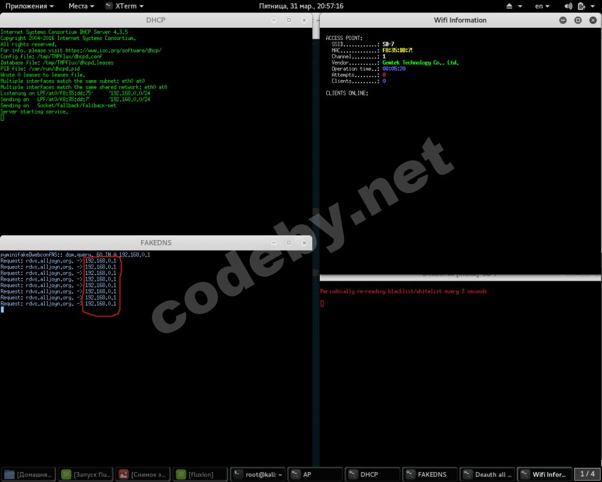602x482 pixels.
Task: Click the terminal icon of Wifi Infor... taskbar item
Action: click(524, 474)
